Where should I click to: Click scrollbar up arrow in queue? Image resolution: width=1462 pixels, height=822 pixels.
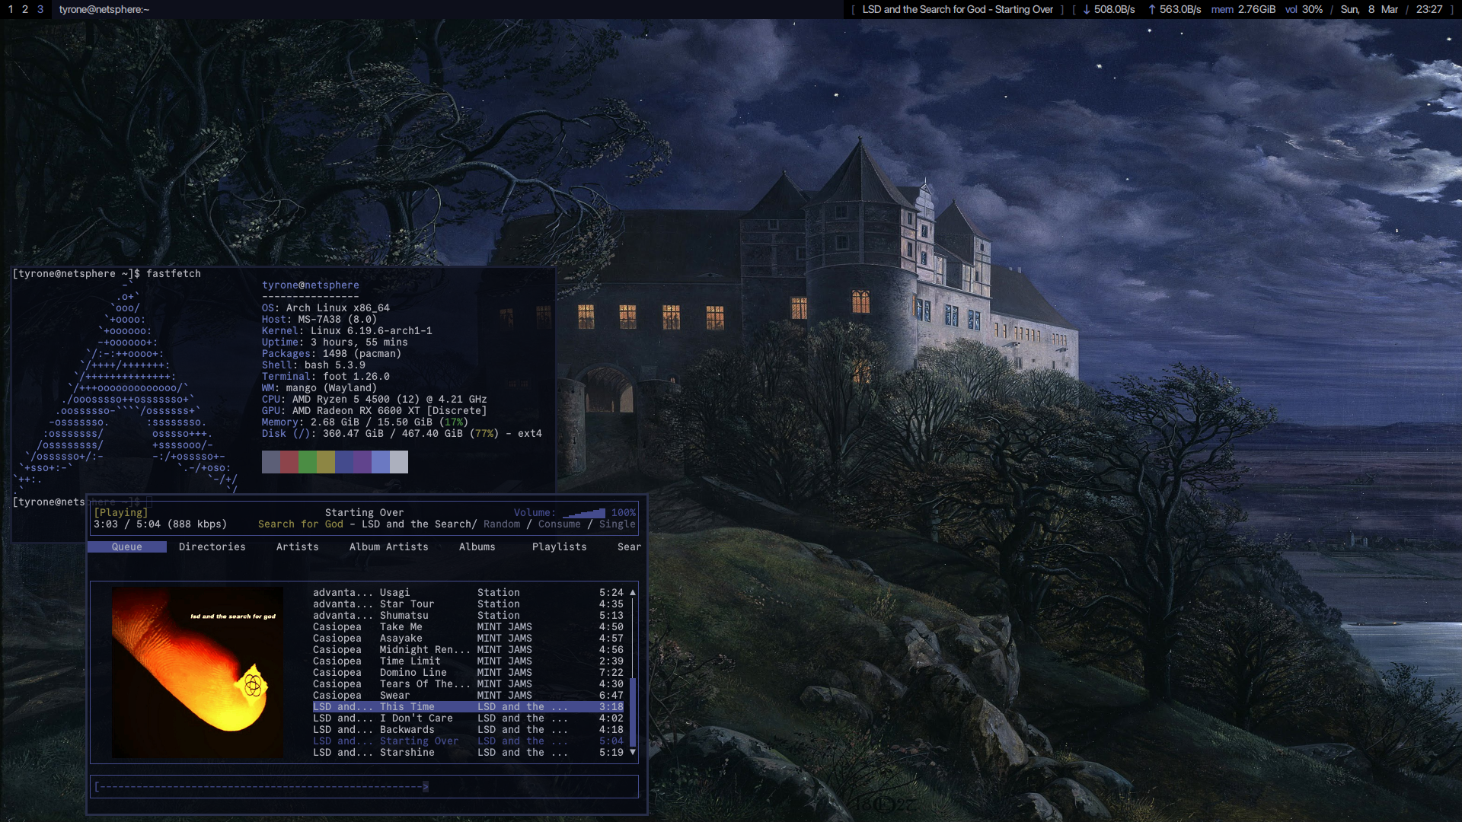click(633, 592)
